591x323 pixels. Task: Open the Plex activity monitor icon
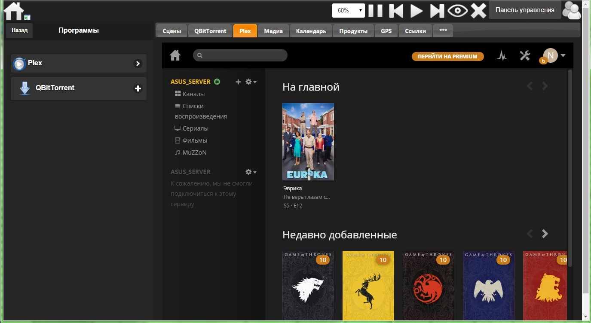(x=502, y=55)
